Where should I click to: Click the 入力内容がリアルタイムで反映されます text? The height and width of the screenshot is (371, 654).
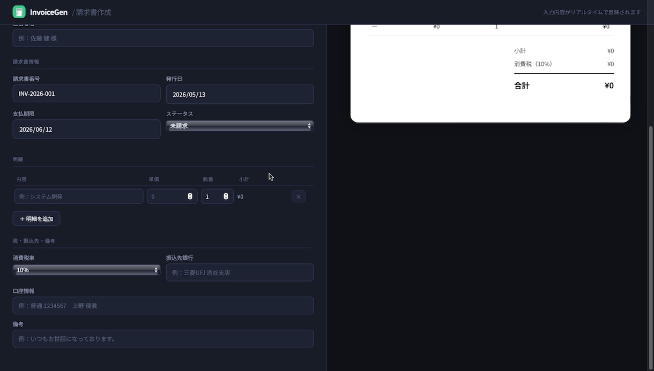pos(592,12)
